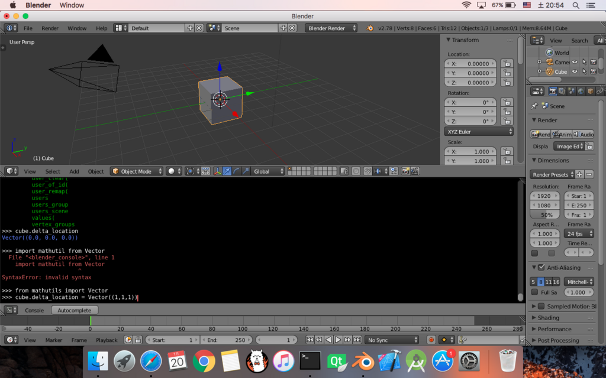Open the XYZ Euler rotation mode dropdown
Viewport: 606px width, 378px height.
pos(478,132)
